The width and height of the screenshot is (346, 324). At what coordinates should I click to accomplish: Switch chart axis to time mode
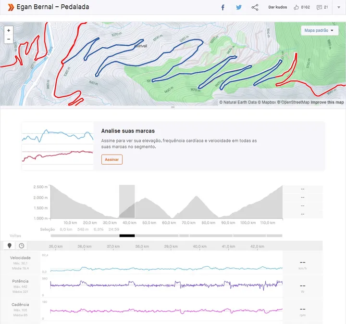[x=21, y=246]
